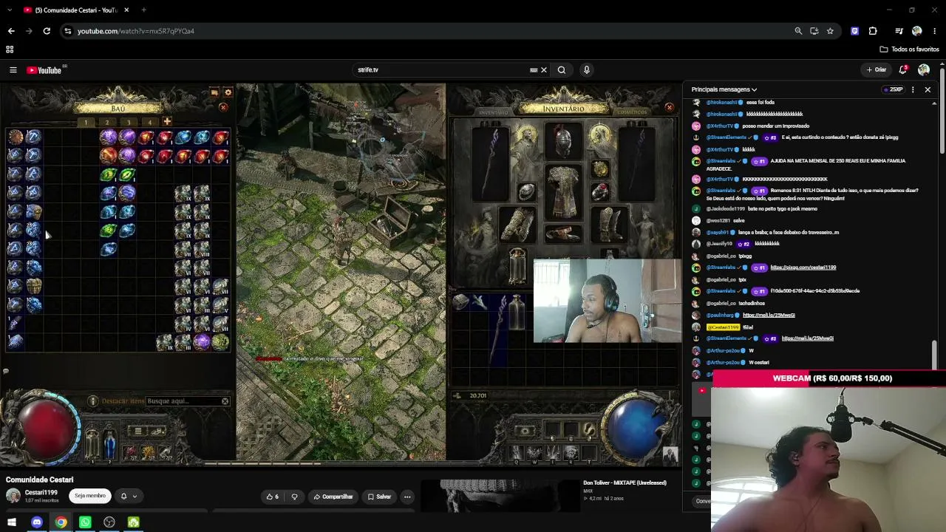The height and width of the screenshot is (532, 946).
Task: Open Principais mensagens chat filter dropdown
Action: tap(724, 89)
